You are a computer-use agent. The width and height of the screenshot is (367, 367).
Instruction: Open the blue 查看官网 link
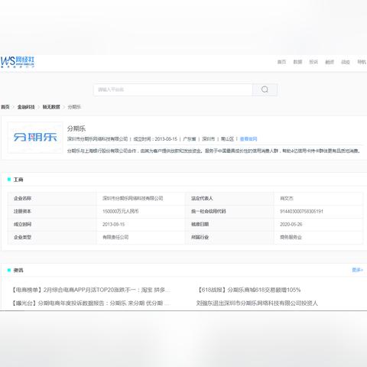tap(248, 139)
